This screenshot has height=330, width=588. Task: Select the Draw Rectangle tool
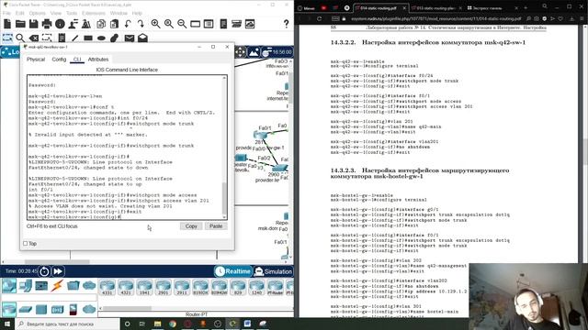pyautogui.click(x=88, y=38)
